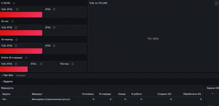Click the Финсервис.Ограниченный доступ cell
Image resolution: width=219 pixels, height=106 pixels.
[51, 99]
